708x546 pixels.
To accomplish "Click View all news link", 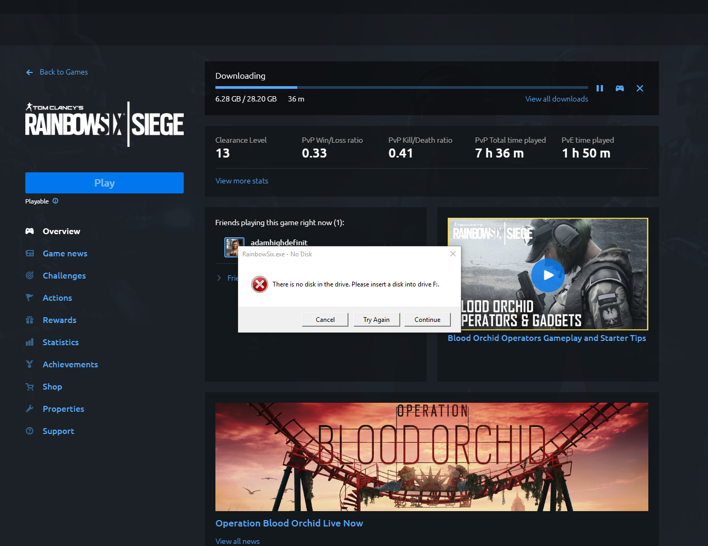I will (x=238, y=541).
